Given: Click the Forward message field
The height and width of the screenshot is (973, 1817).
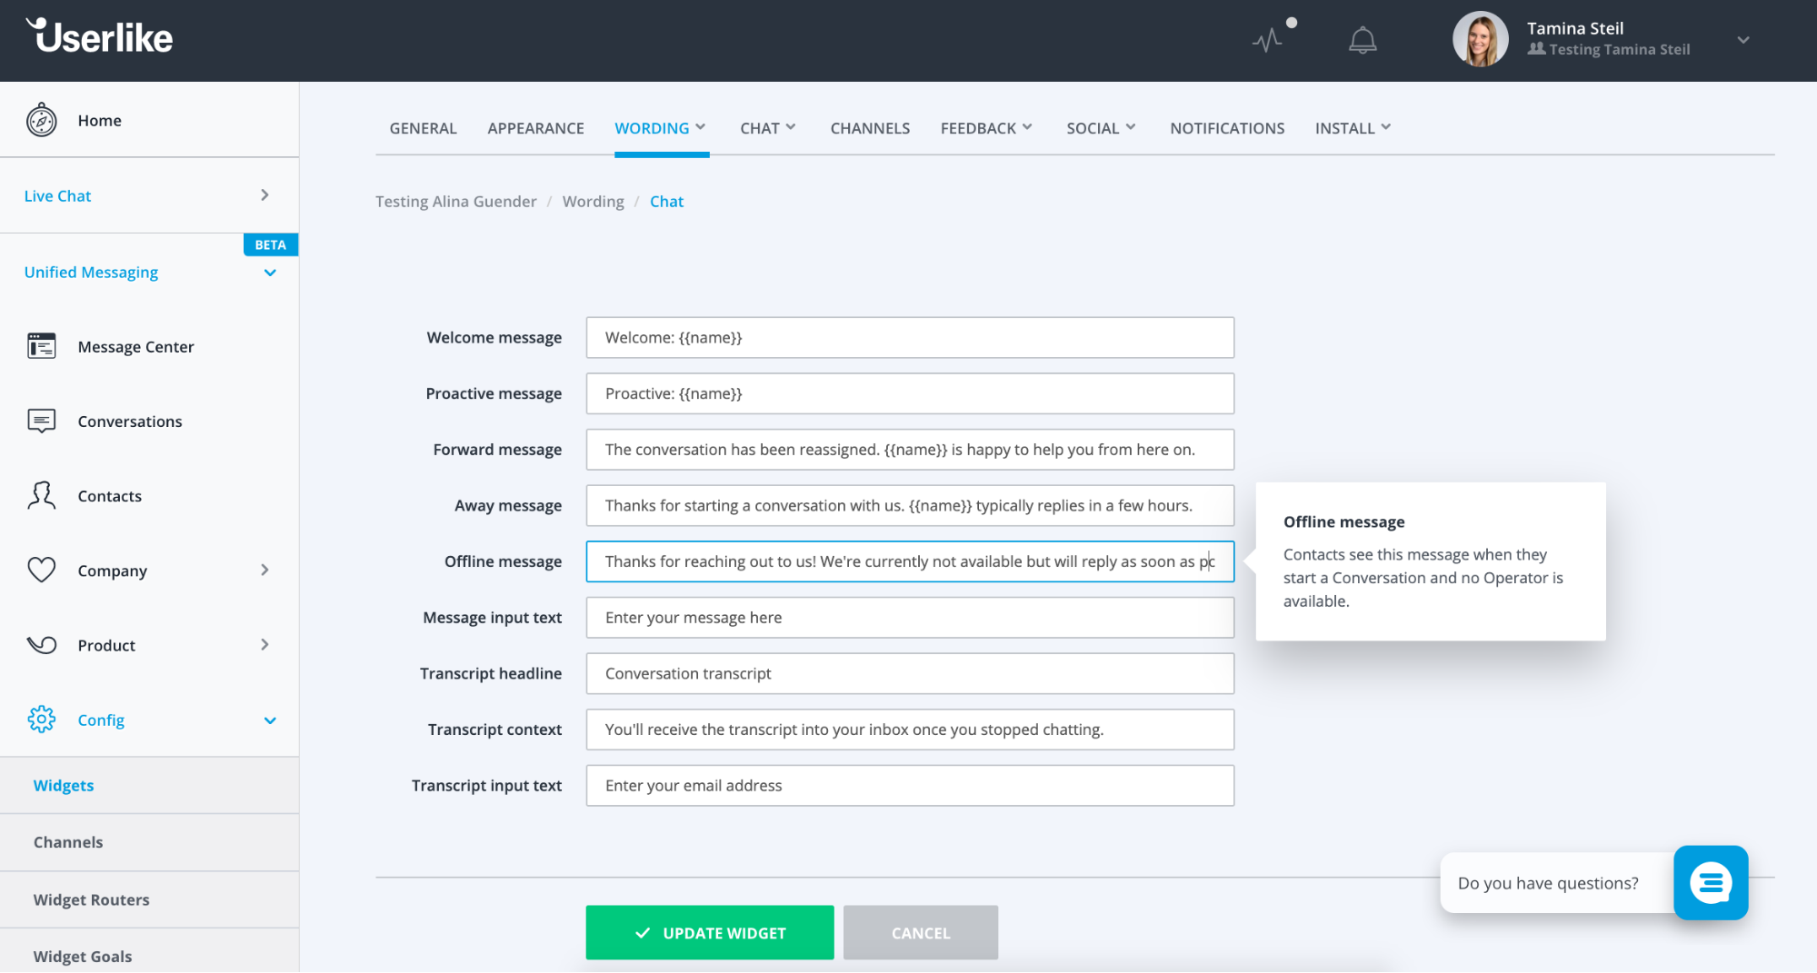Looking at the screenshot, I should [x=910, y=450].
